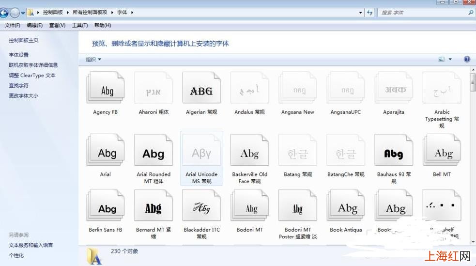Open the 文件(F) menu
Viewport: 476px width, 266px height.
pos(13,25)
